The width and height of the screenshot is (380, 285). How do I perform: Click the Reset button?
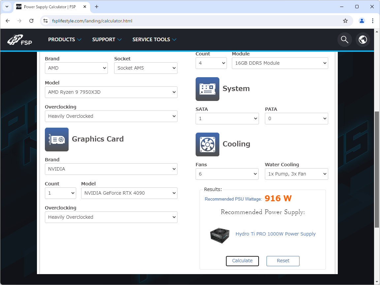click(283, 261)
